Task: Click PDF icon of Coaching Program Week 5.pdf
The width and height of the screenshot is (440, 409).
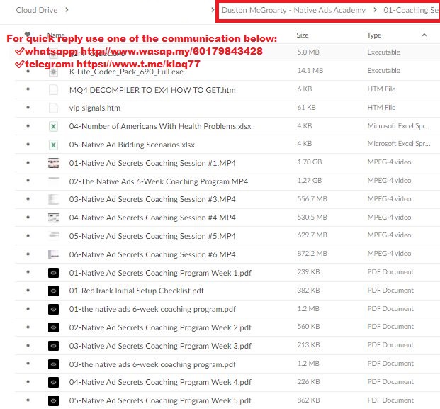Action: coord(53,400)
